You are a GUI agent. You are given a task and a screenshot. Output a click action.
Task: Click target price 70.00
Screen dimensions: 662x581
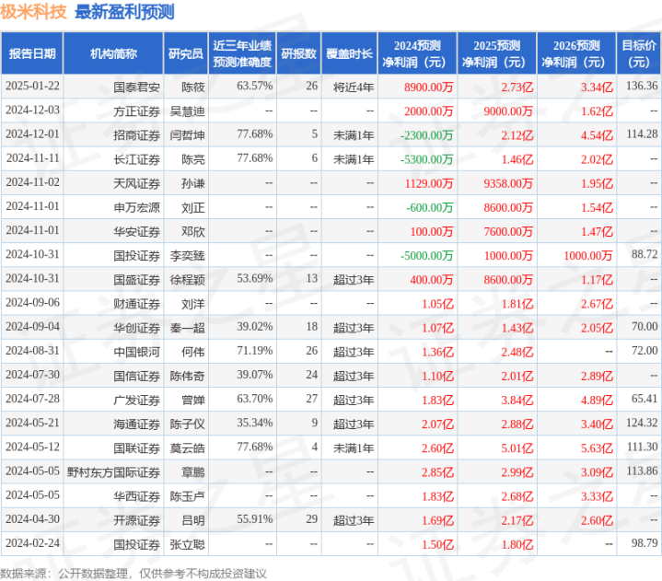645,327
